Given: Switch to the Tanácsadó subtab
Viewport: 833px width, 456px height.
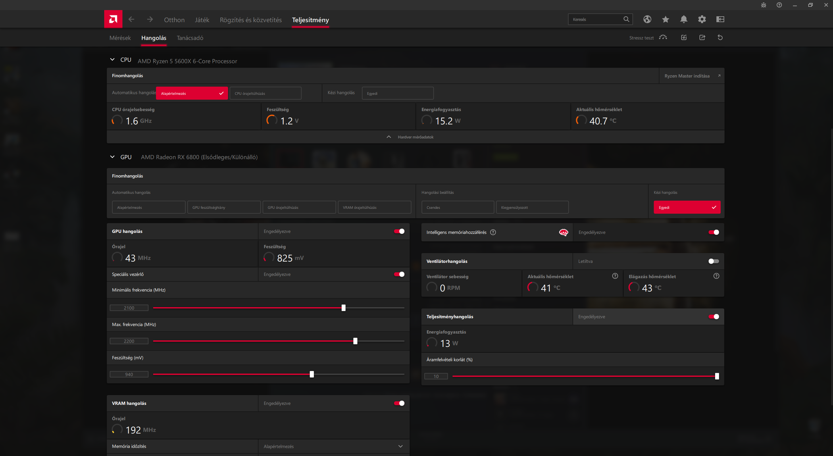Looking at the screenshot, I should click(x=190, y=38).
